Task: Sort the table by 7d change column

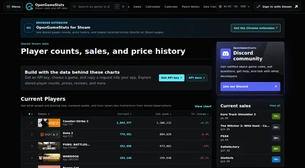Action: (200, 114)
